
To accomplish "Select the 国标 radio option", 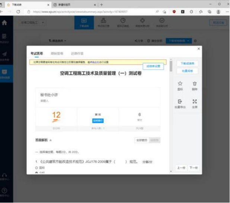I will point(36,168).
